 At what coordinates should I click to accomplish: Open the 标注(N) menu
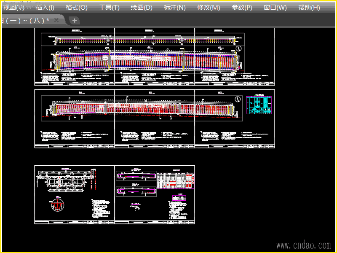pos(174,8)
